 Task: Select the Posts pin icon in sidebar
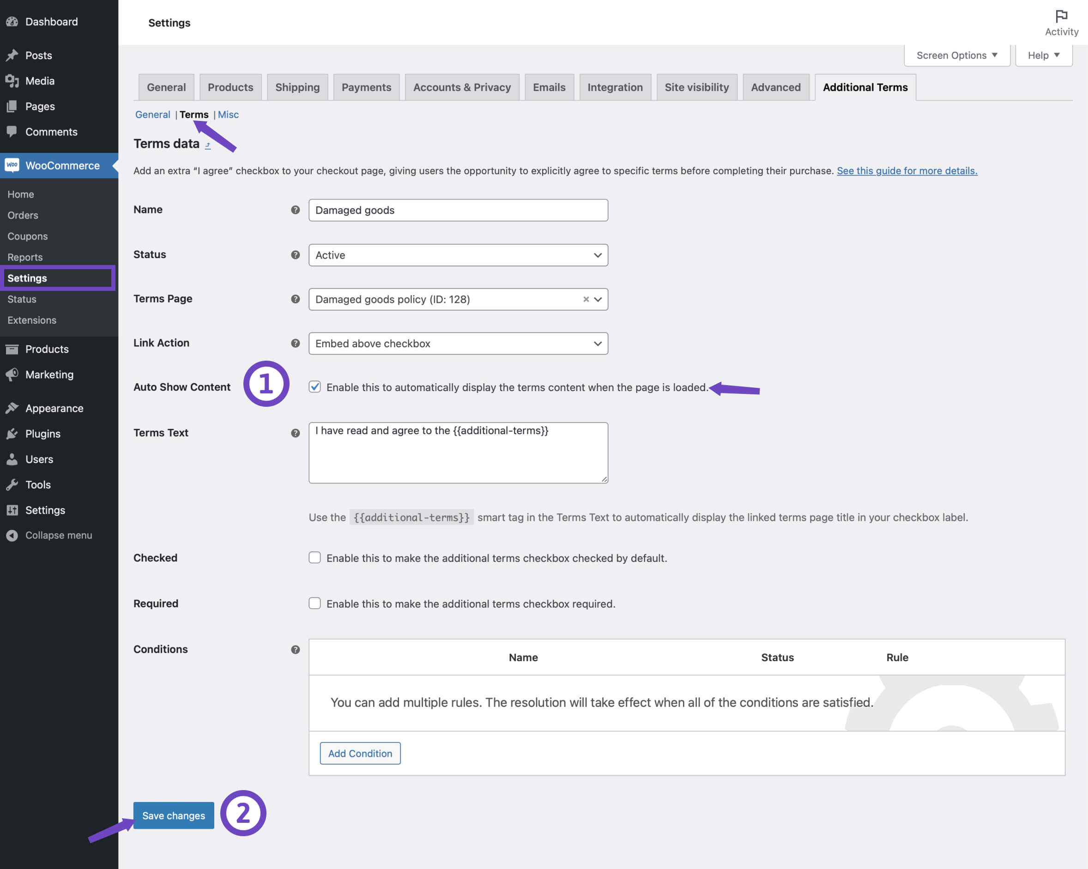pos(12,55)
